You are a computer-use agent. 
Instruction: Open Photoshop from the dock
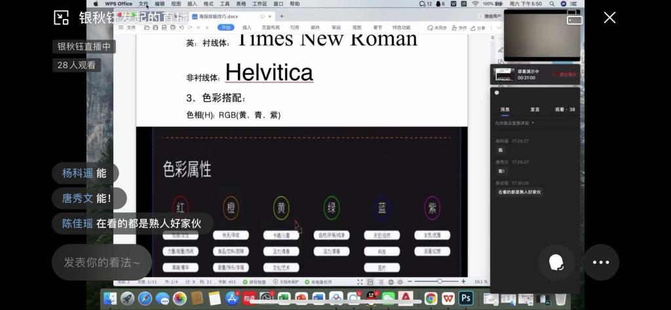(466, 299)
